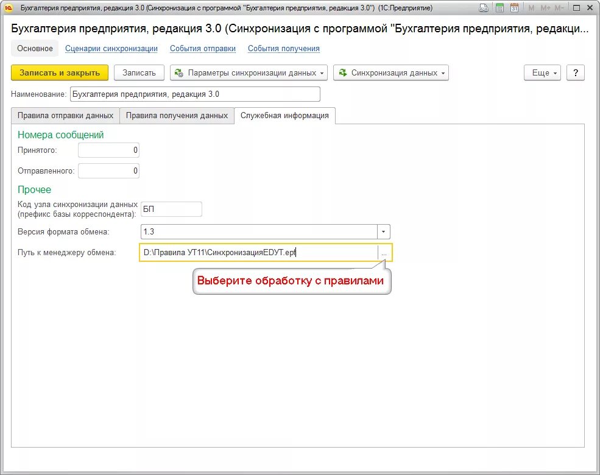Click the Путь к менеджеру обмена label
Screen dimensions: 600x475
[66, 252]
